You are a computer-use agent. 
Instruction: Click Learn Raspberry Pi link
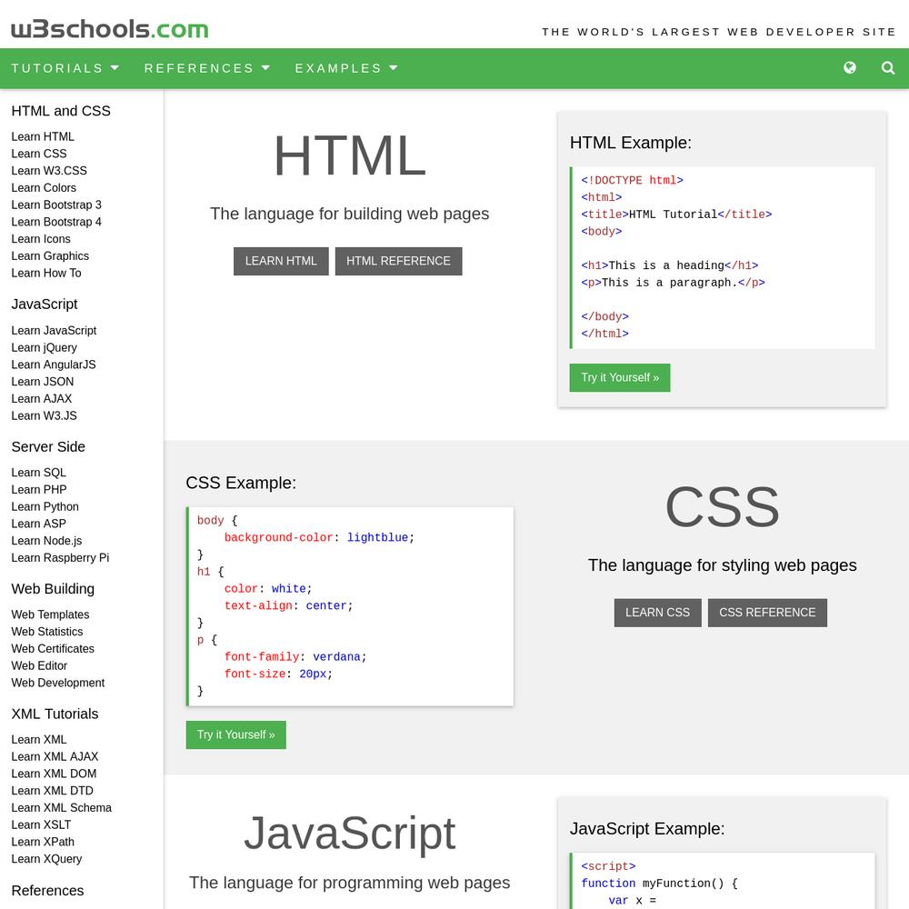60,558
